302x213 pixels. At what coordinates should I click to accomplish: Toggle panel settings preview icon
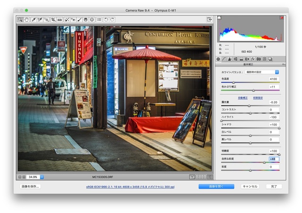coord(210,177)
